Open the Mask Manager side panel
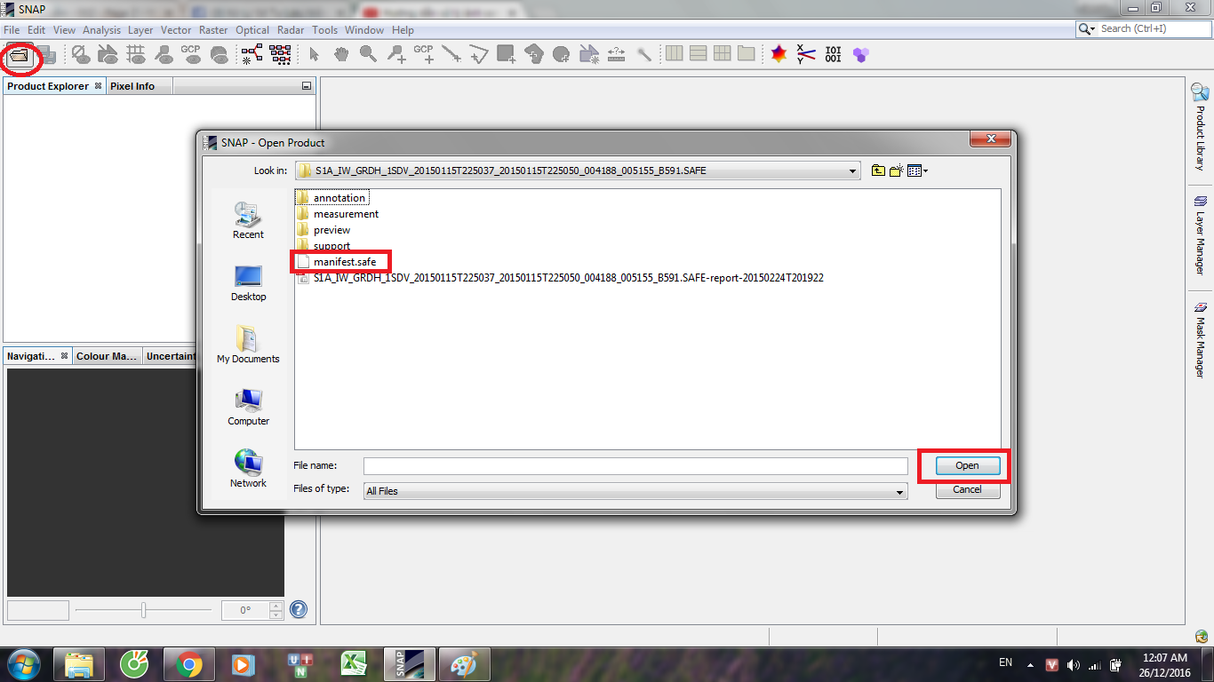The height and width of the screenshot is (682, 1214). click(x=1200, y=339)
